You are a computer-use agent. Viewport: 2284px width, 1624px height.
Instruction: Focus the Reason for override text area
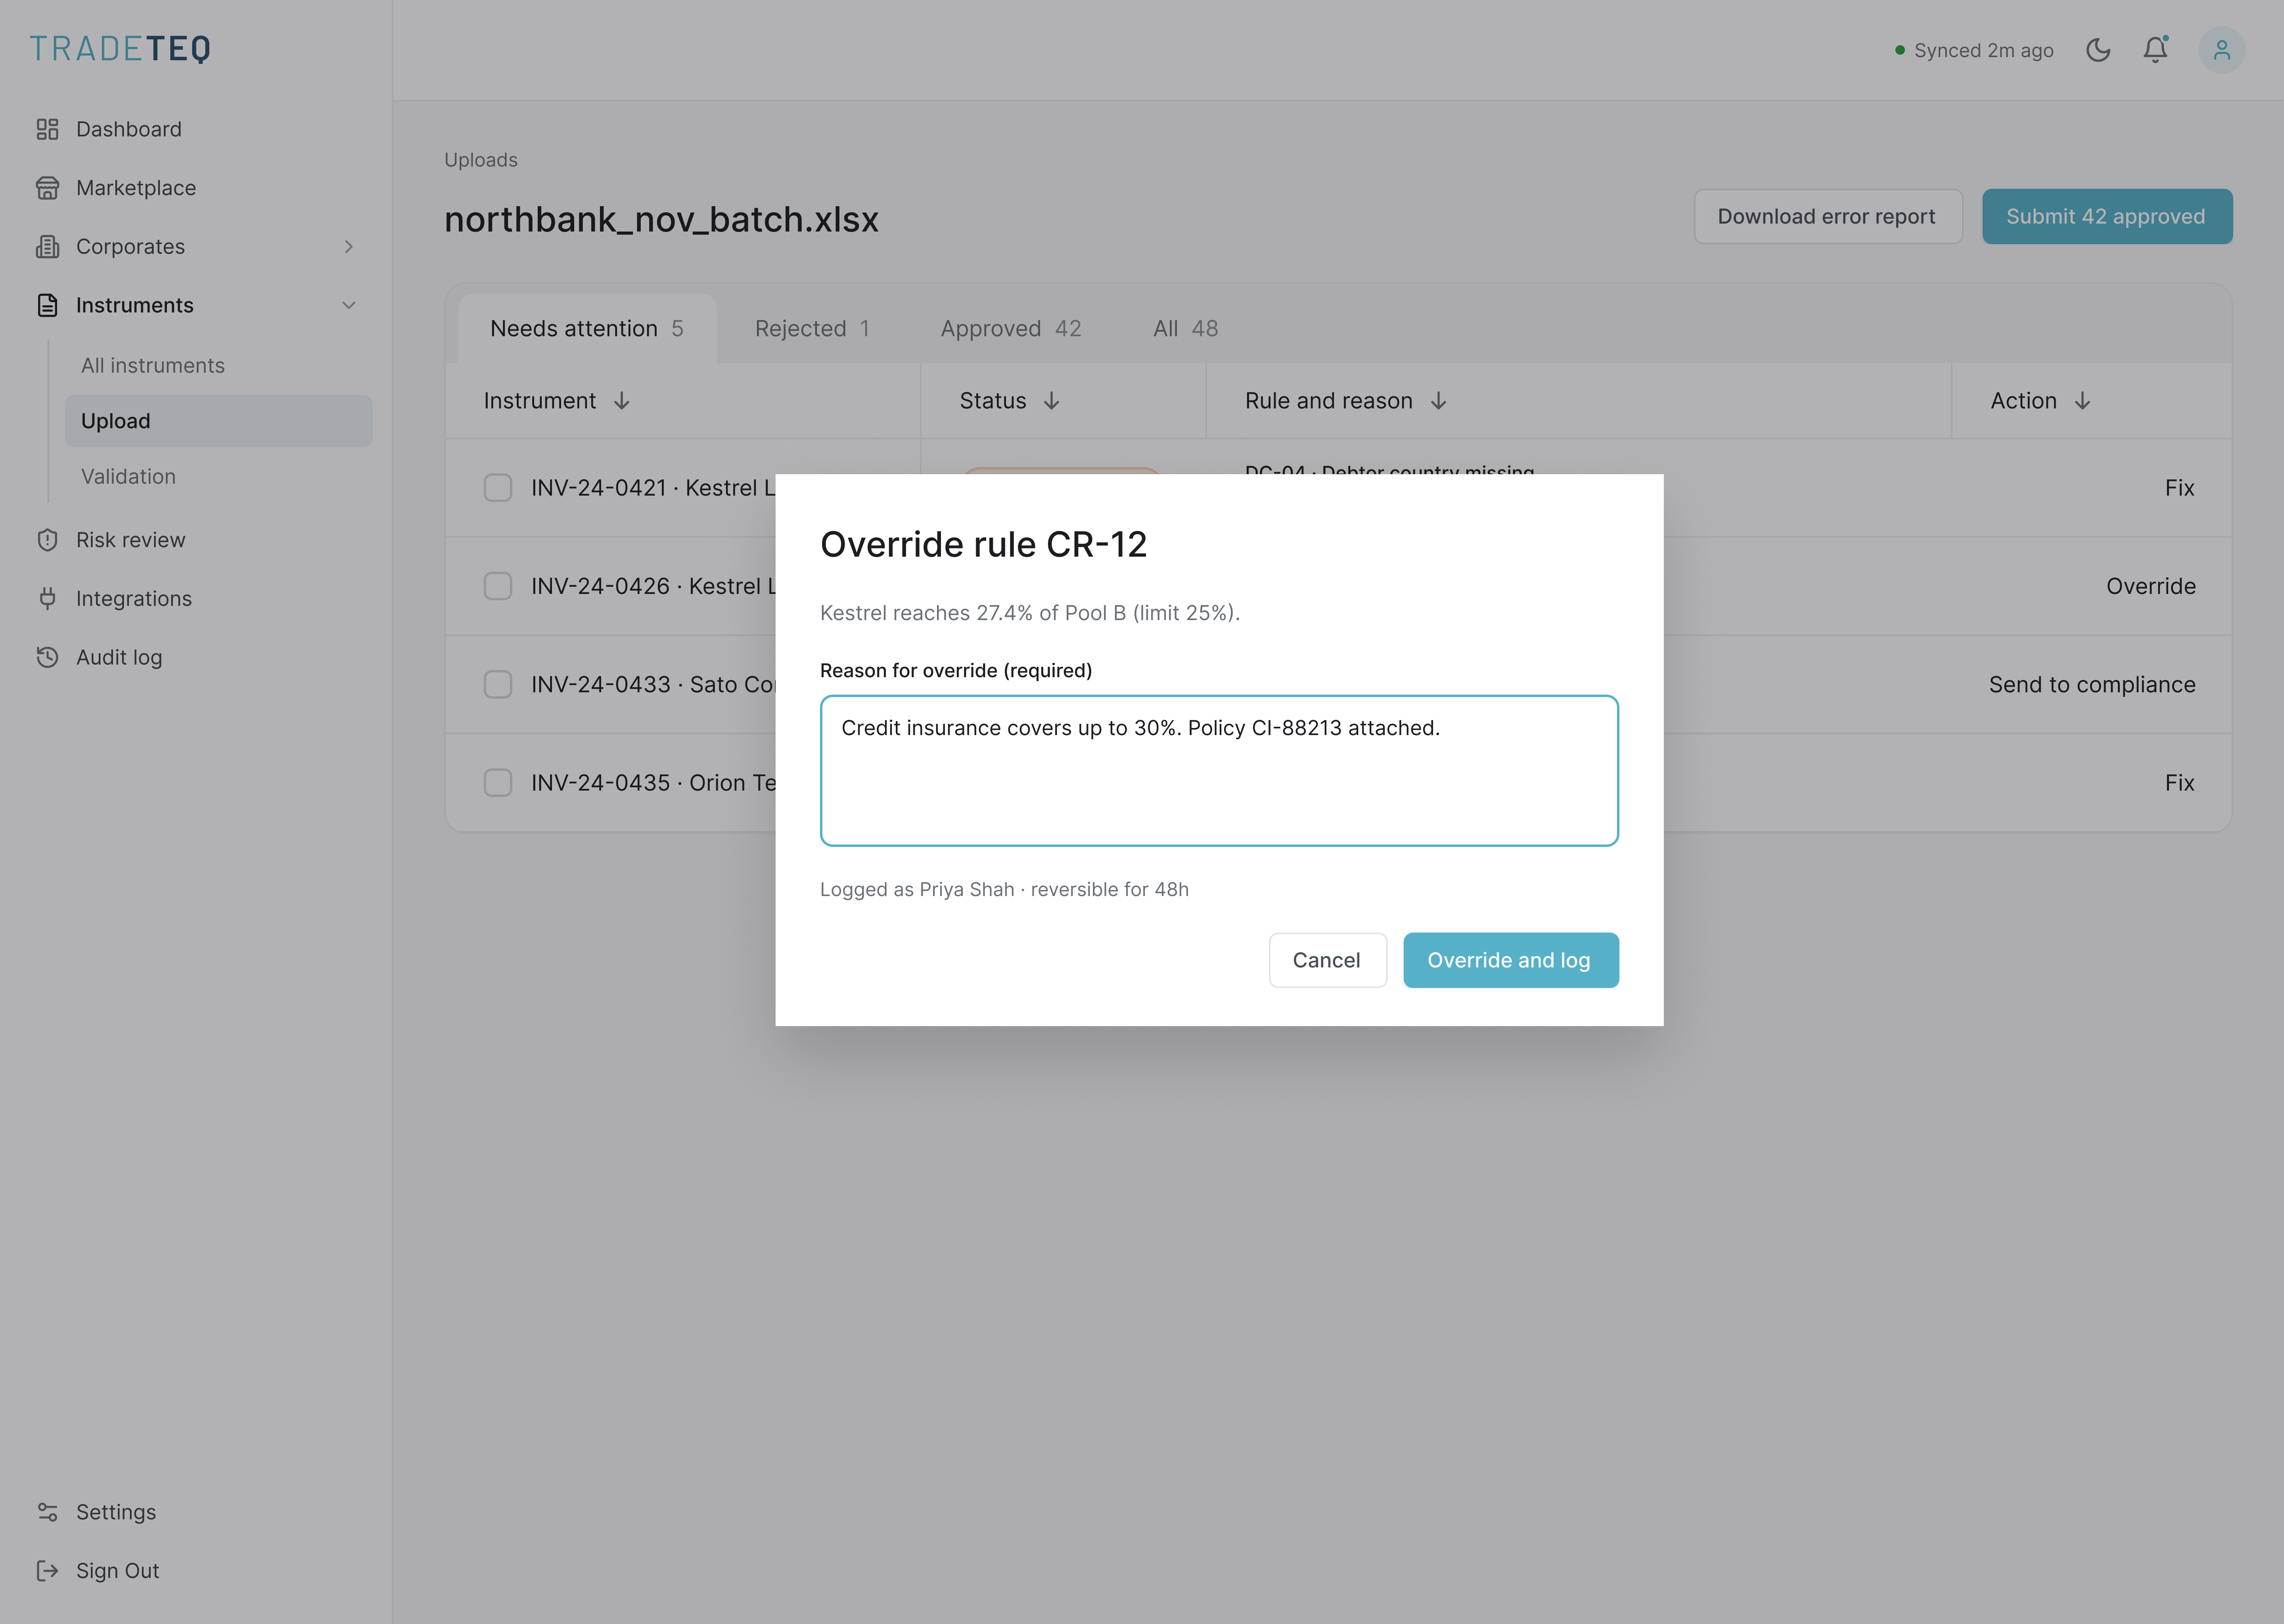[1219, 771]
